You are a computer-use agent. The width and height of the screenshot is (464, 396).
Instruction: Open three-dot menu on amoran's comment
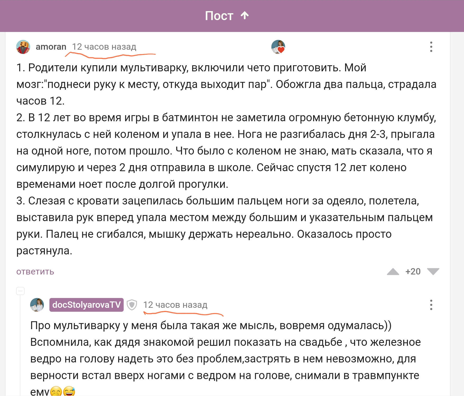click(431, 47)
